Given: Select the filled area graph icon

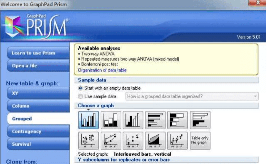Looking at the screenshot, I should pos(155,140).
